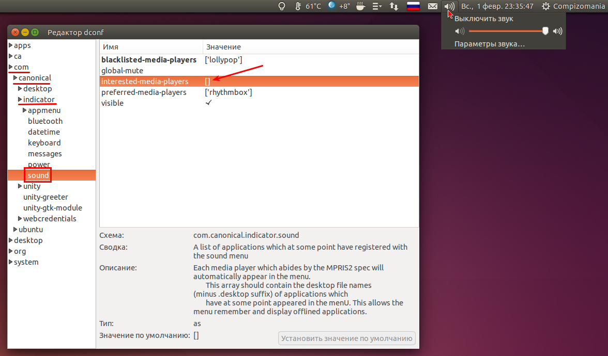Select the messages tree item
This screenshot has height=356, width=608.
(x=44, y=154)
